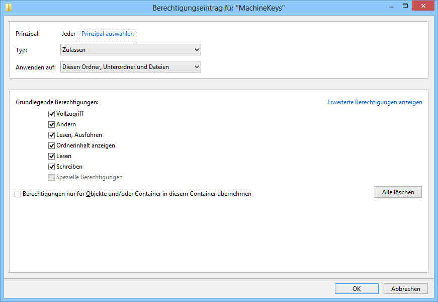Screen dimensions: 438x302
Task: Minimize the dialog window
Action: 392,7
